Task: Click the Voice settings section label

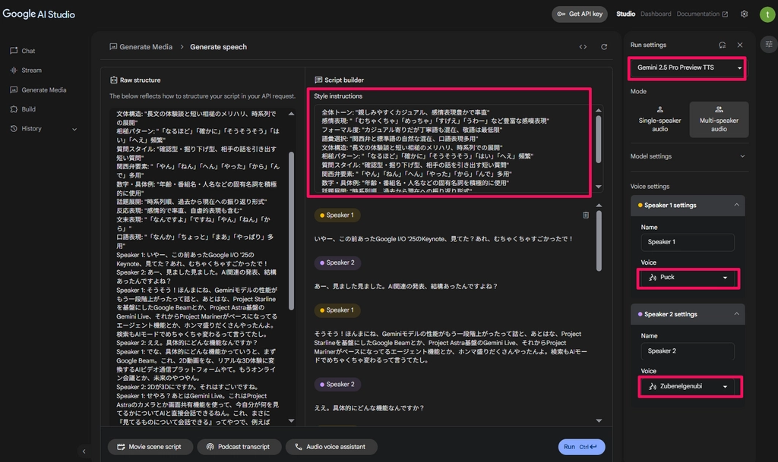Action: (x=650, y=186)
